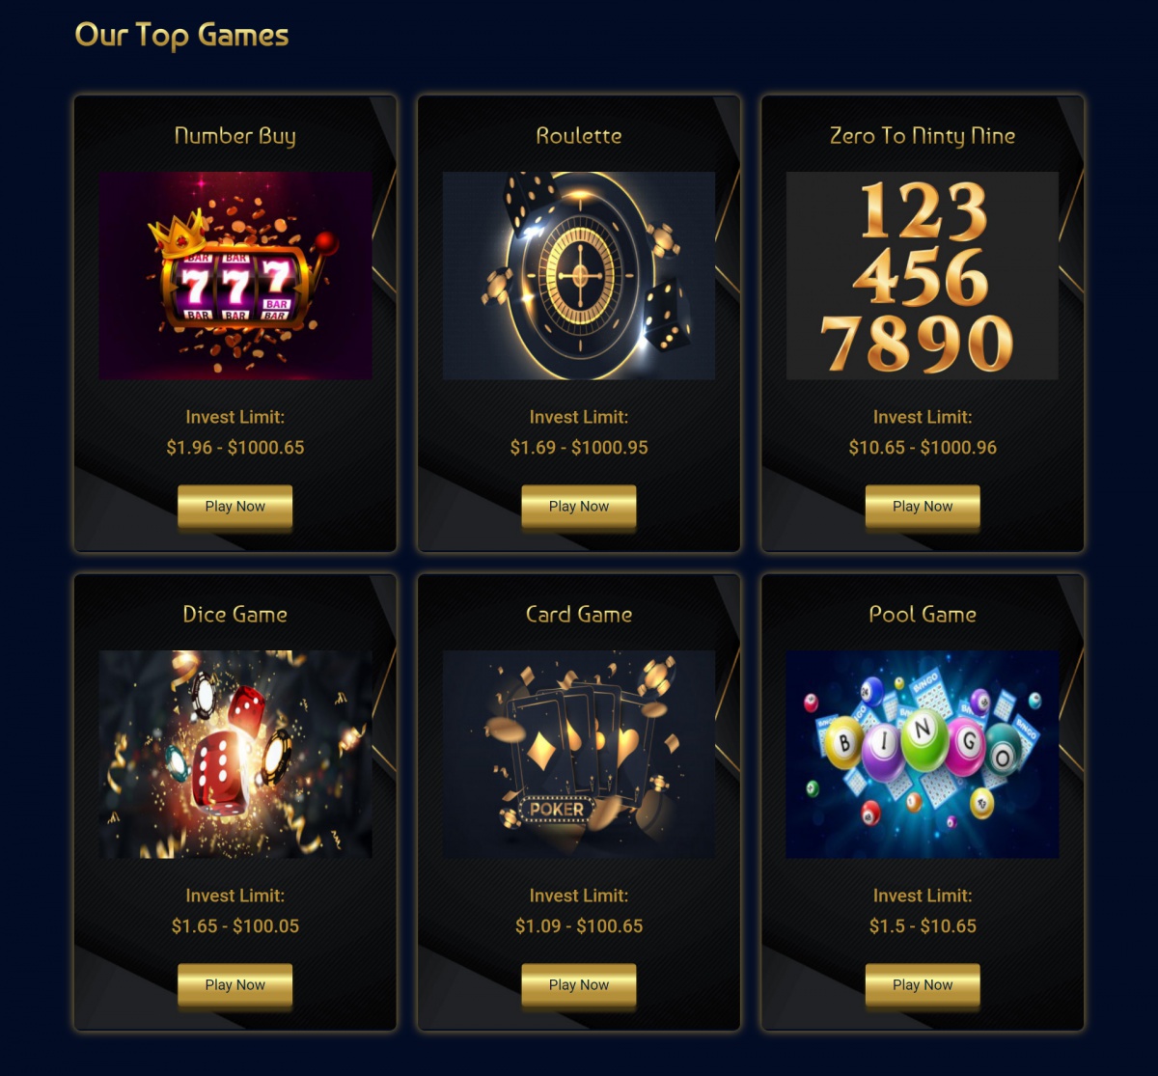Click the poker cards image
The height and width of the screenshot is (1076, 1158).
579,755
